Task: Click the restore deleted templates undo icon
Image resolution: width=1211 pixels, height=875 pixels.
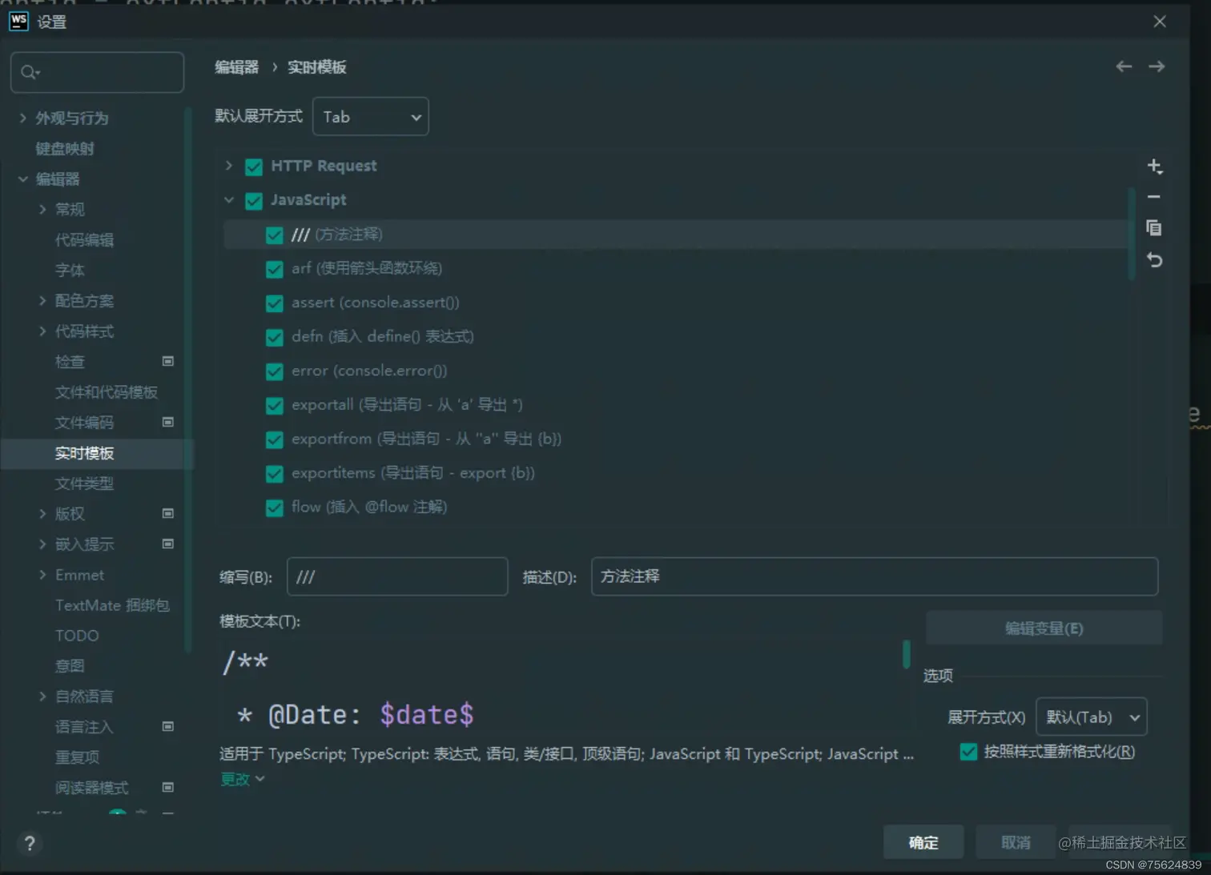Action: pos(1154,260)
